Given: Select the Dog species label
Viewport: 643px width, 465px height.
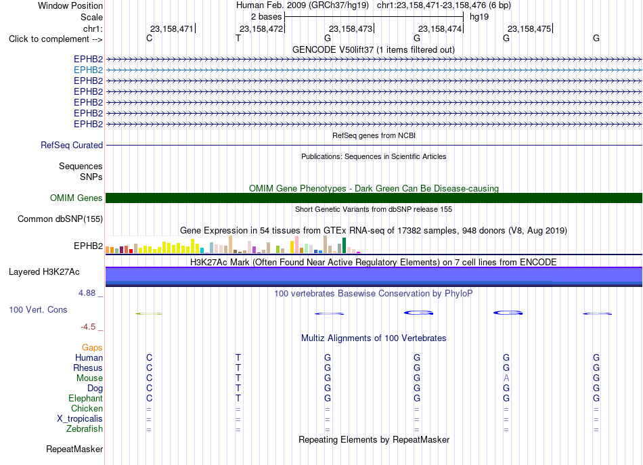Looking at the screenshot, I should [95, 389].
